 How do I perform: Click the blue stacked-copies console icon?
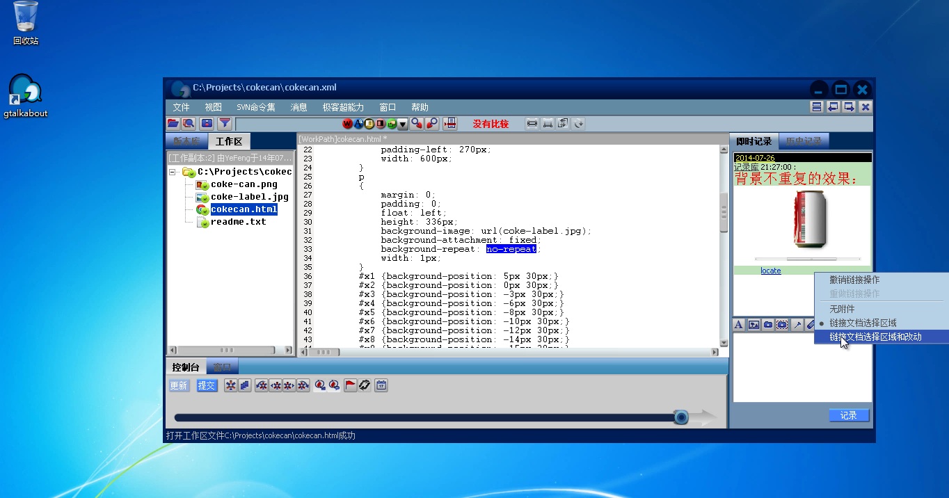pyautogui.click(x=244, y=385)
